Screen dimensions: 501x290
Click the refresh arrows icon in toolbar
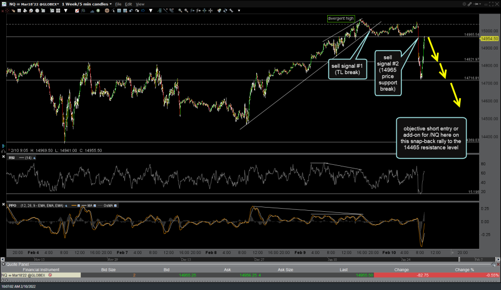click(x=225, y=10)
